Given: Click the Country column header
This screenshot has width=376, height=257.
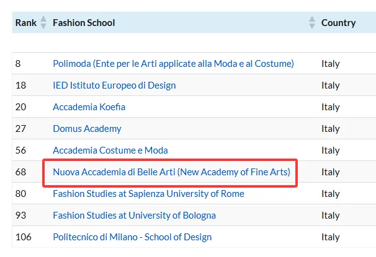Looking at the screenshot, I should [338, 23].
